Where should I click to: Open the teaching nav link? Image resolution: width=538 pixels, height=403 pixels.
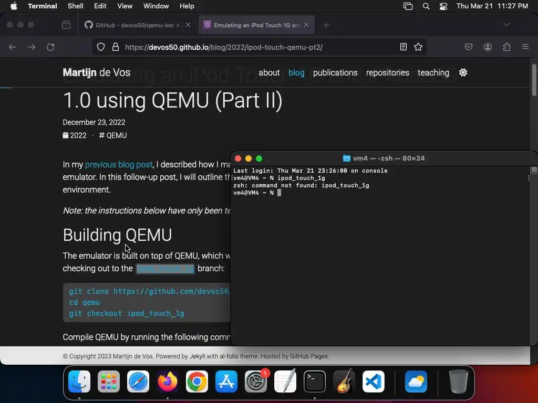coord(433,72)
